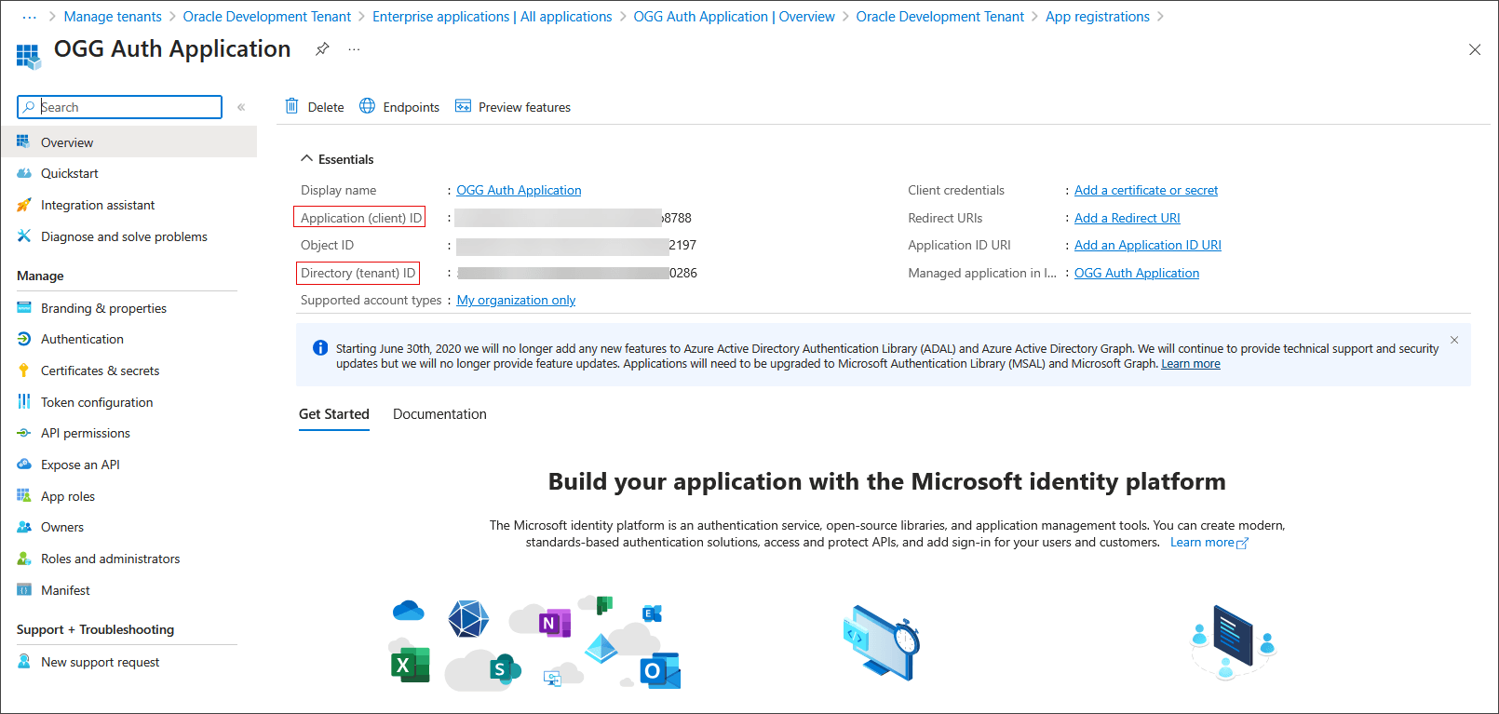Go to App registrations breadcrumb
Image resolution: width=1499 pixels, height=714 pixels.
pos(1098,17)
